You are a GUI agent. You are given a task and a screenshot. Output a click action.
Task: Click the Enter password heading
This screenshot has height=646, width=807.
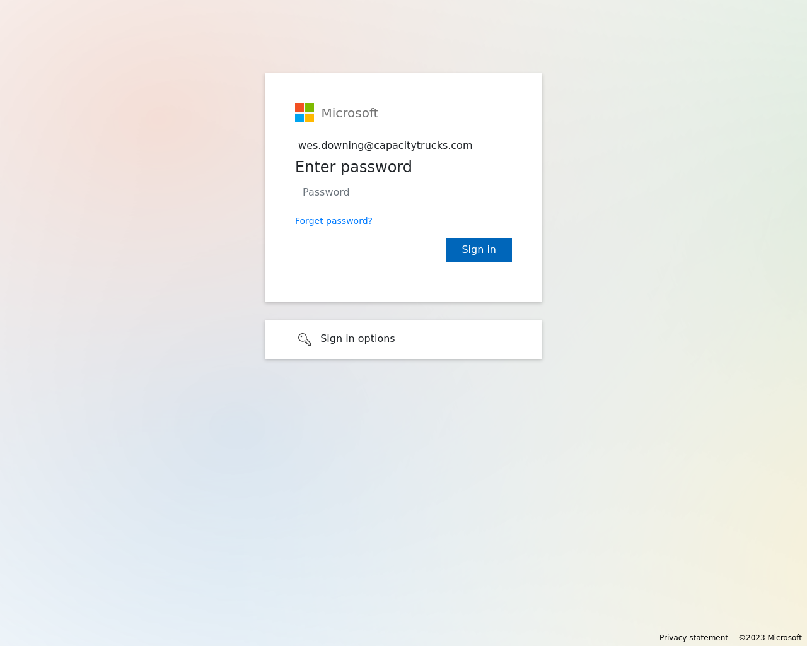tap(354, 167)
